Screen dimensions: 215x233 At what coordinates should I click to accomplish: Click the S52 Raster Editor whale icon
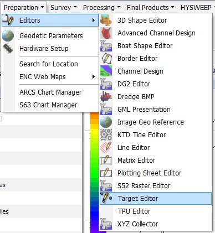pos(106,185)
